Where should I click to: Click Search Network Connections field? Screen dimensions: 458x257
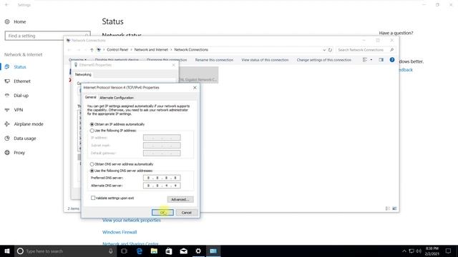[366, 50]
